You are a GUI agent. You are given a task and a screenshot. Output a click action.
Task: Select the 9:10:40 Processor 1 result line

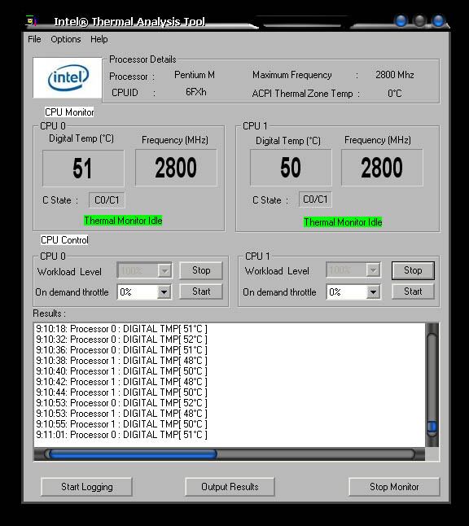(x=122, y=371)
